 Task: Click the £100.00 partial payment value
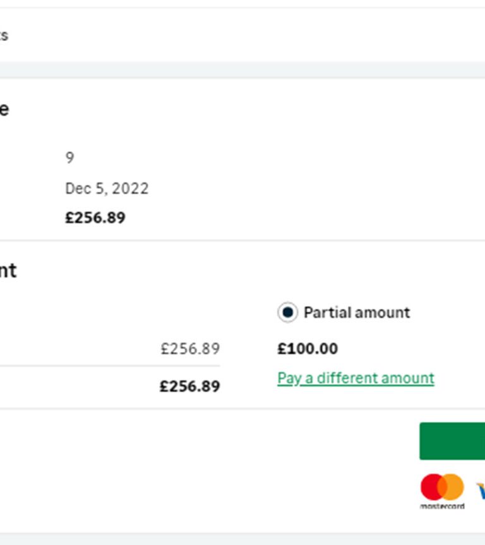[x=308, y=349]
